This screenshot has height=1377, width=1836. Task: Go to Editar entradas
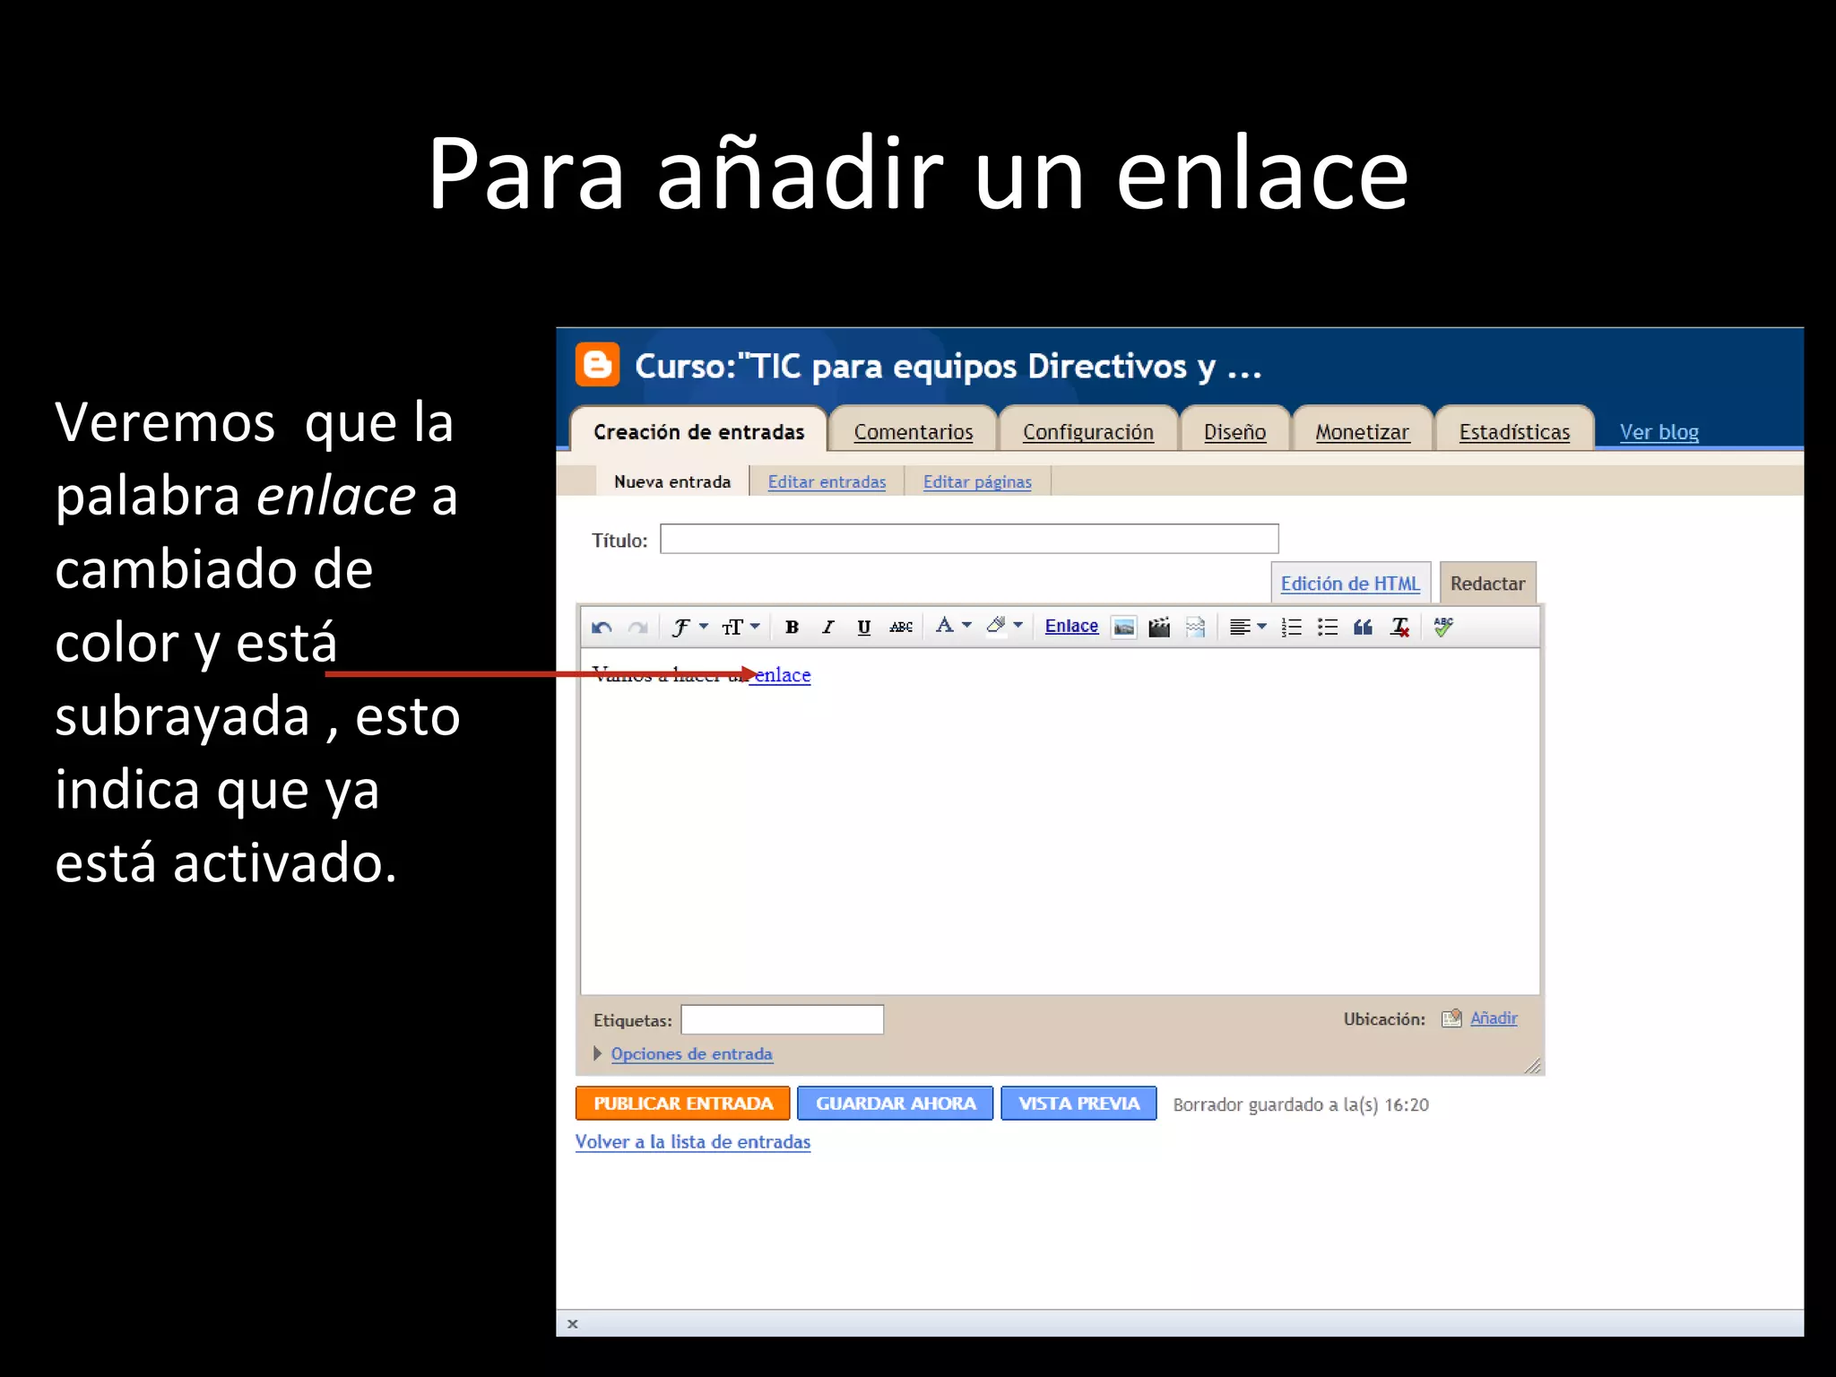[x=827, y=481]
